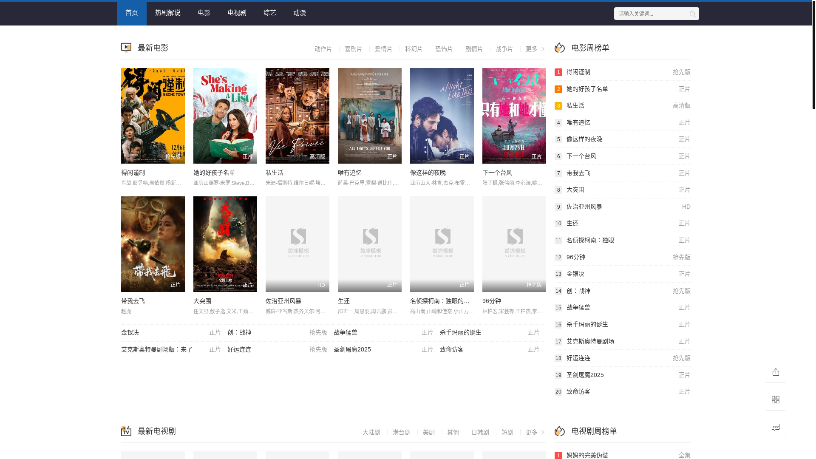Image resolution: width=816 pixels, height=459 pixels.
Task: Open the 唯有追忆 poster
Action: pos(370,116)
